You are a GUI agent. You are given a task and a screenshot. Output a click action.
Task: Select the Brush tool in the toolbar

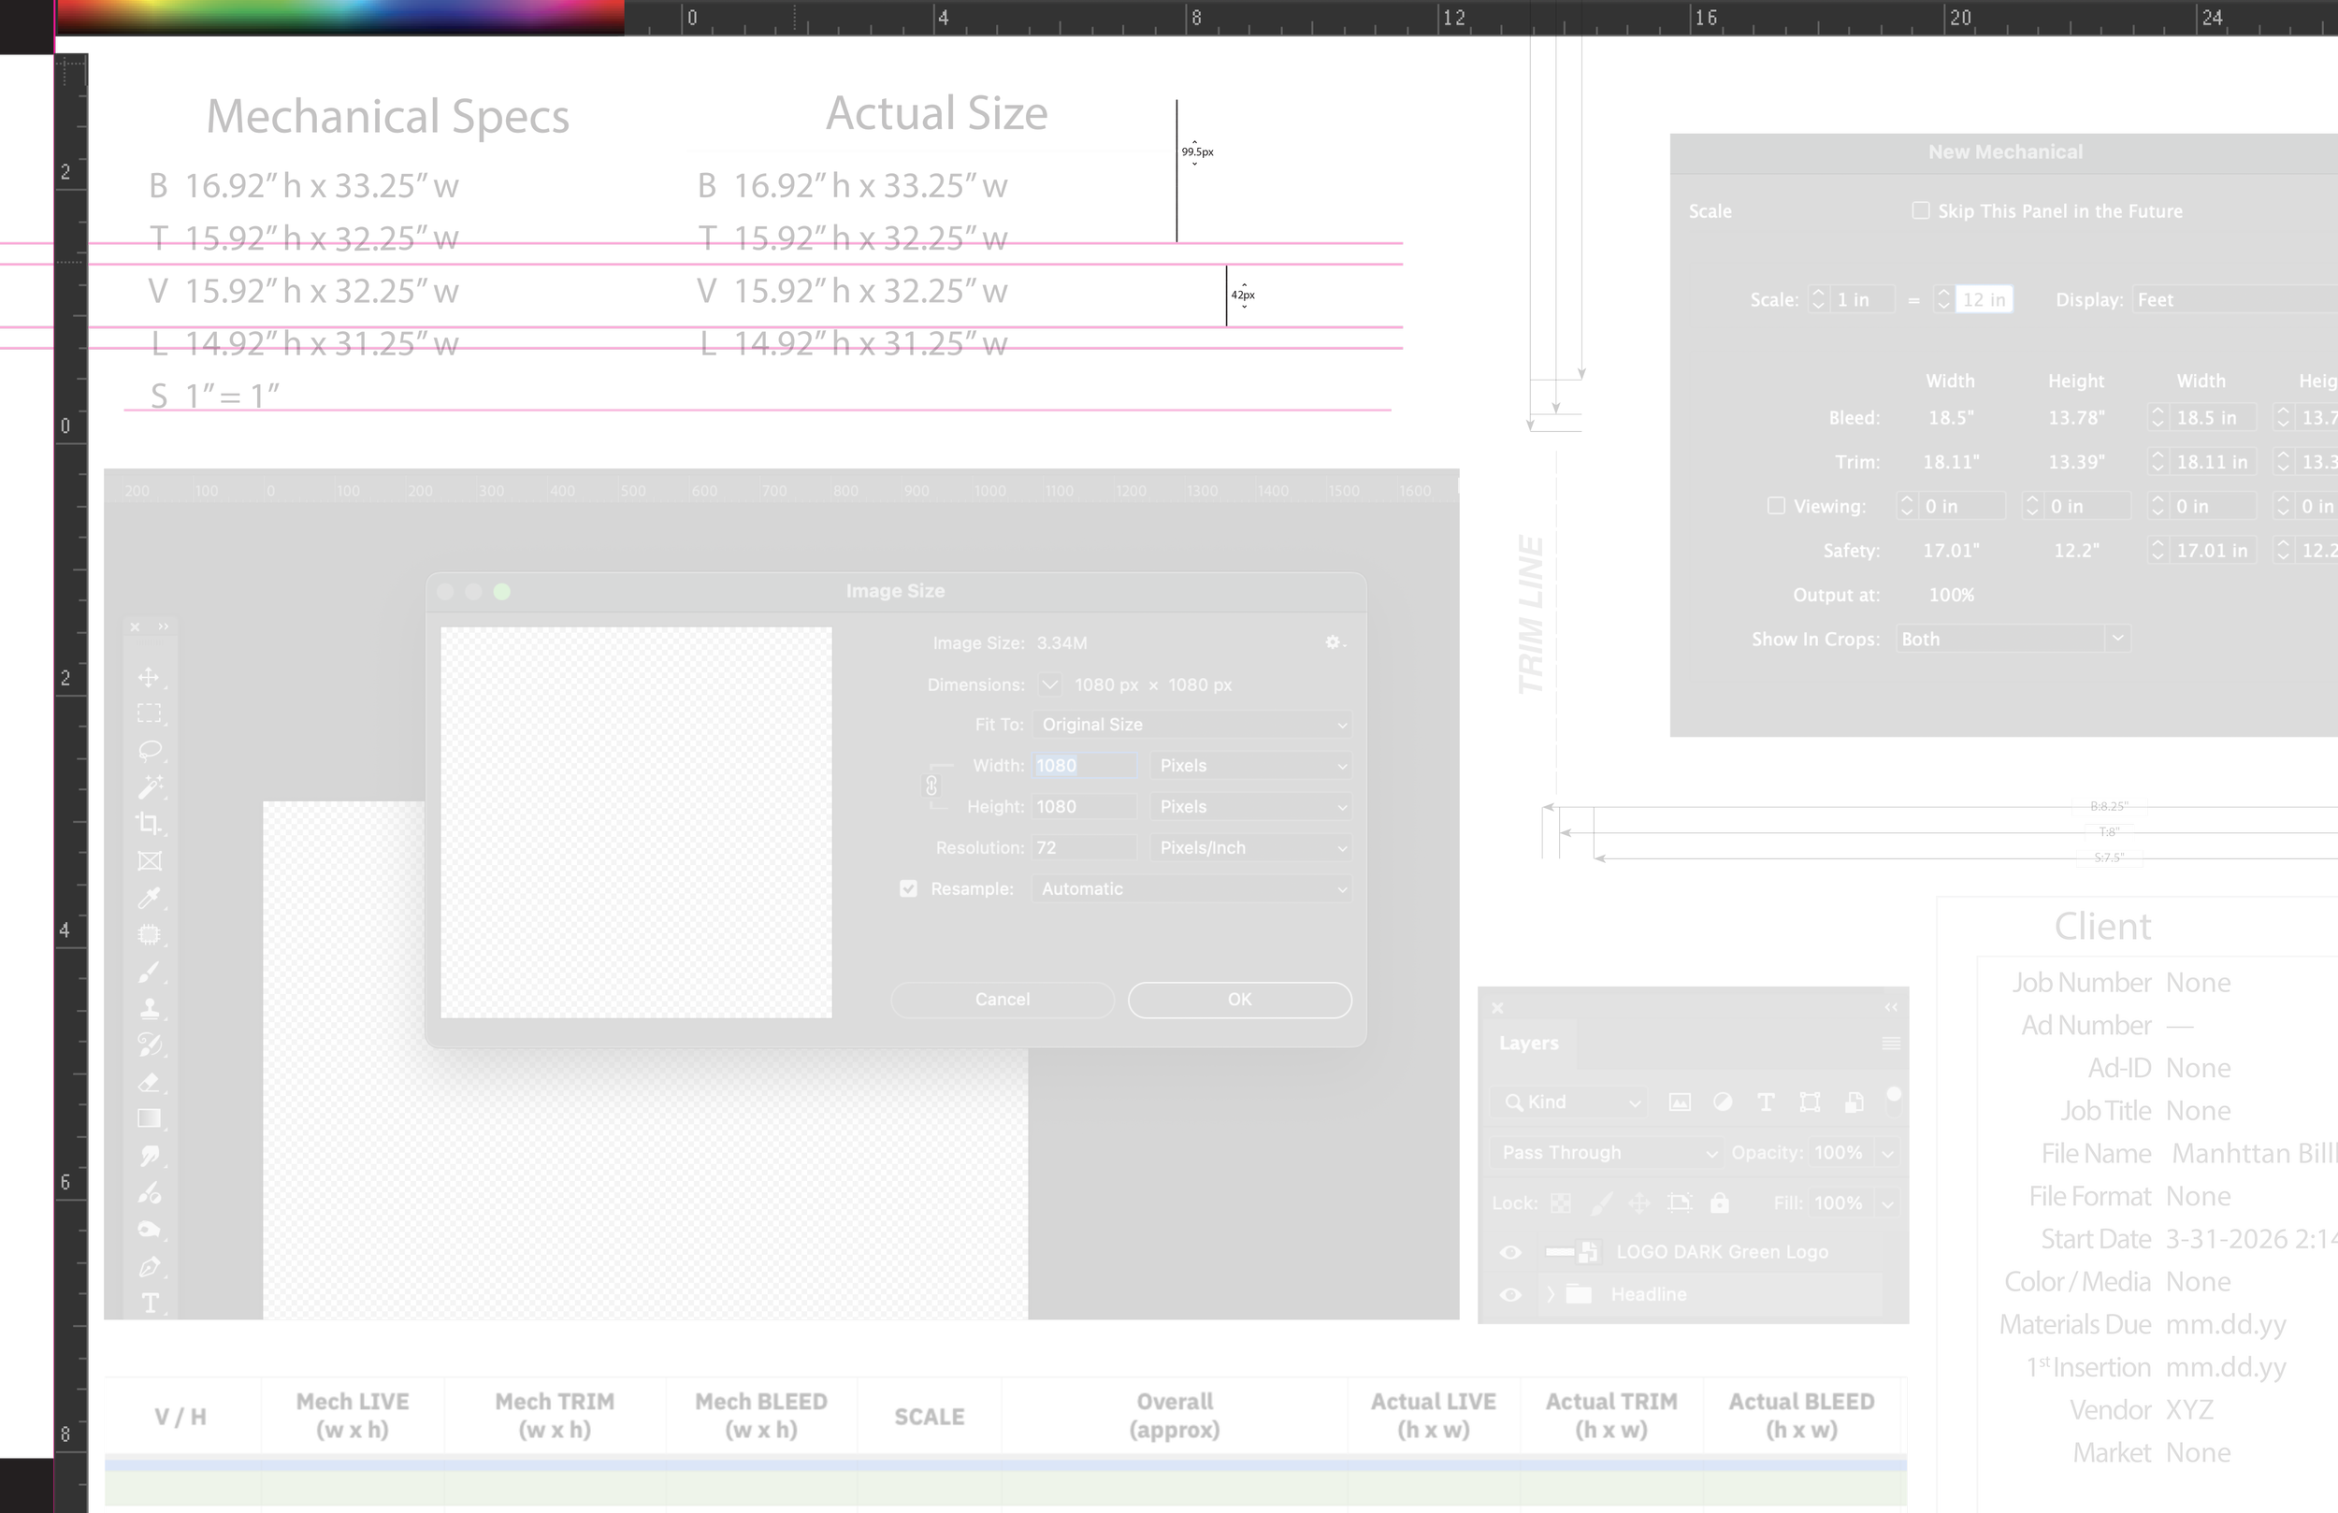(150, 972)
